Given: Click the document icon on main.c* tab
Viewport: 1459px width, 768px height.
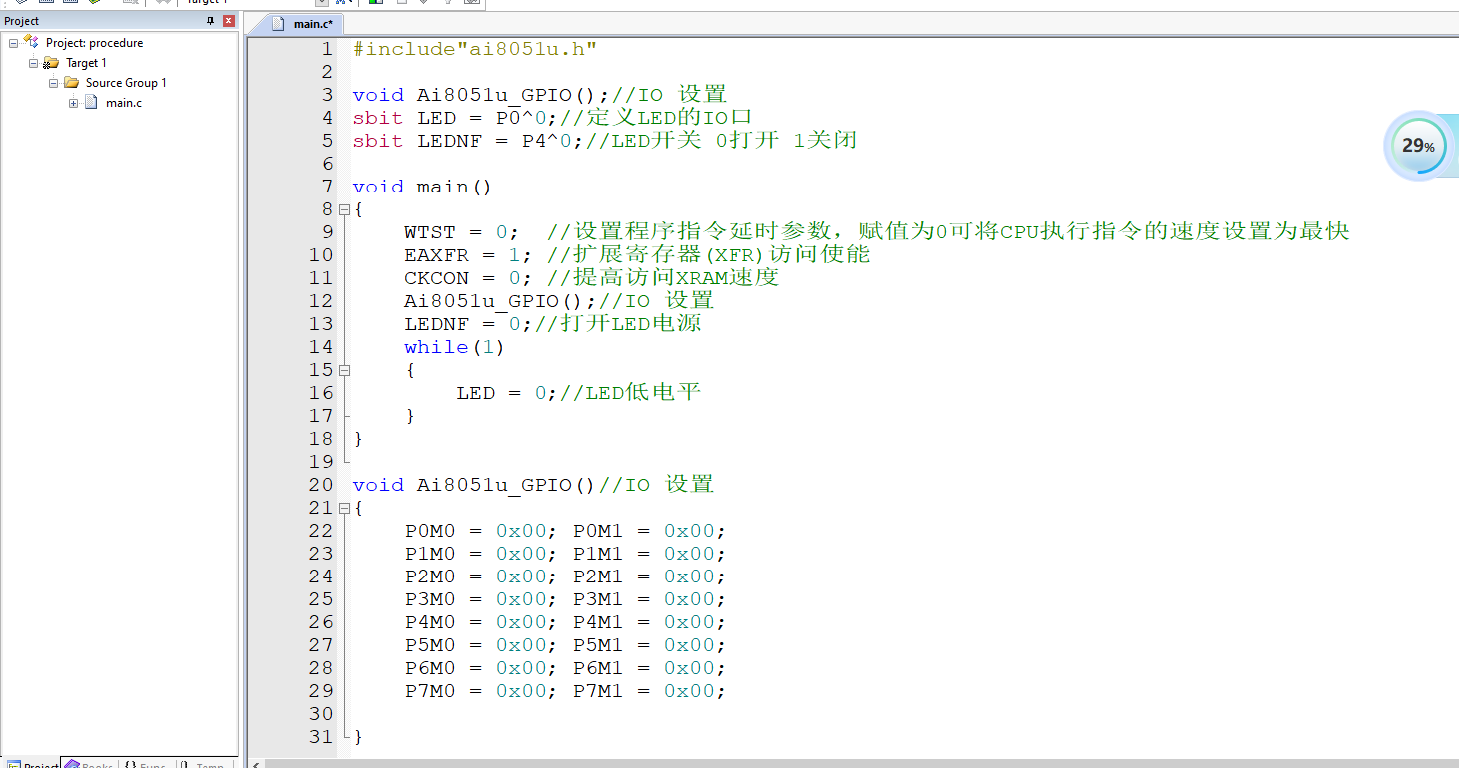Looking at the screenshot, I should [280, 23].
